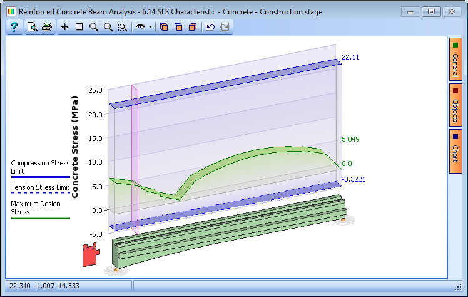Viewport: 468px width, 297px height.
Task: Maximize the beam analysis window
Action: pyautogui.click(x=431, y=12)
